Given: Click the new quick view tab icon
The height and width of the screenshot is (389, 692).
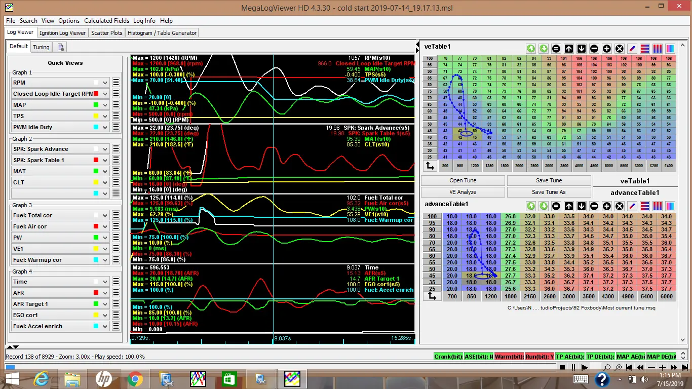Looking at the screenshot, I should click(x=60, y=47).
